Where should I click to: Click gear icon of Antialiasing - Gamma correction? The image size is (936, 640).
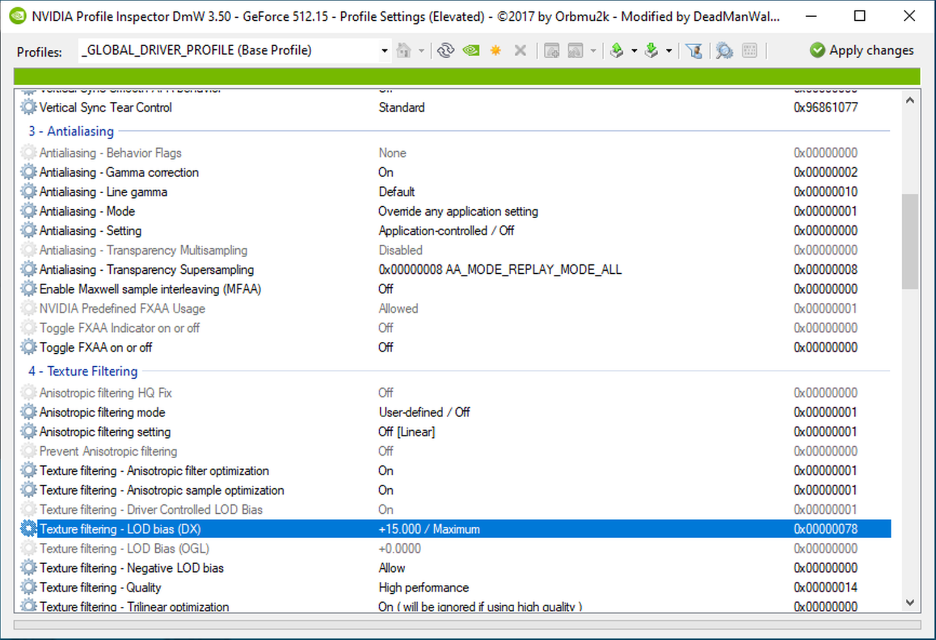pyautogui.click(x=28, y=172)
